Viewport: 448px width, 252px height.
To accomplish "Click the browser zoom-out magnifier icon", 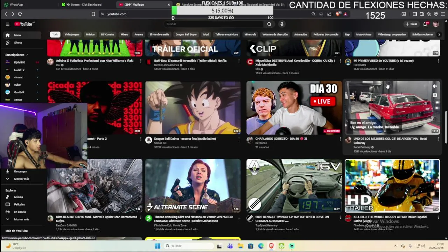I will (313, 14).
